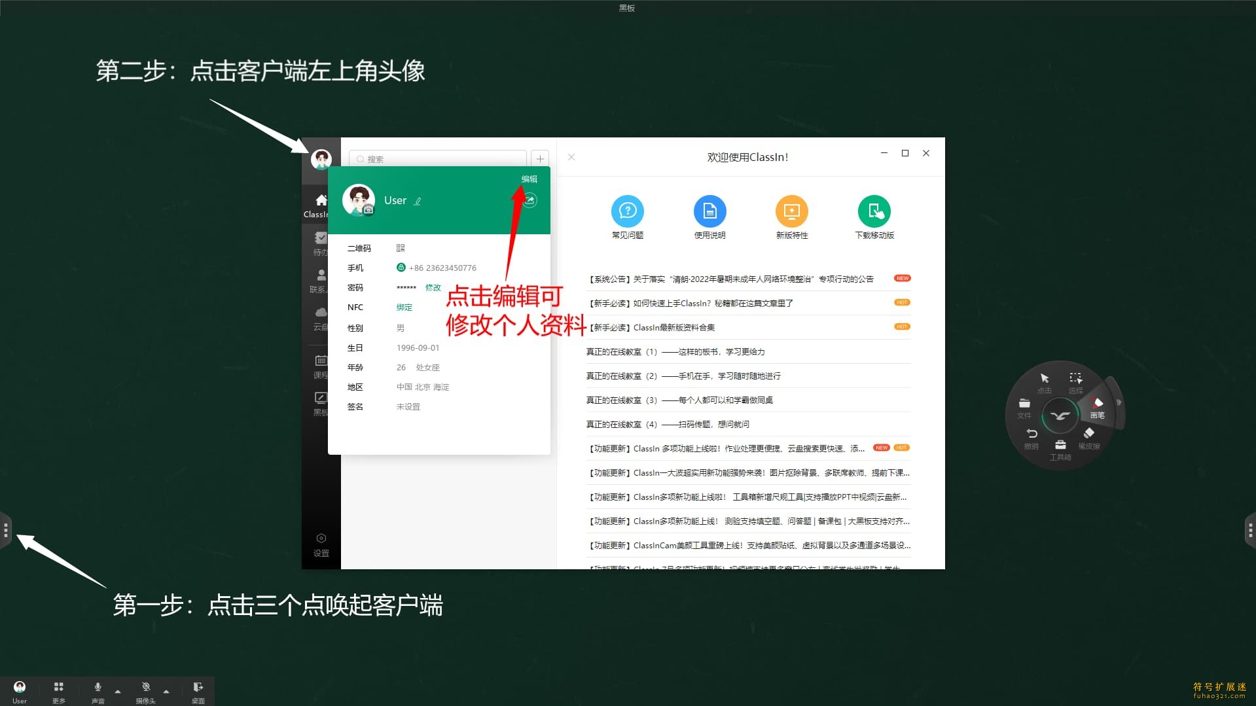This screenshot has width=1256, height=706.
Task: Open the 新版特性 new features icon
Action: pyautogui.click(x=792, y=211)
